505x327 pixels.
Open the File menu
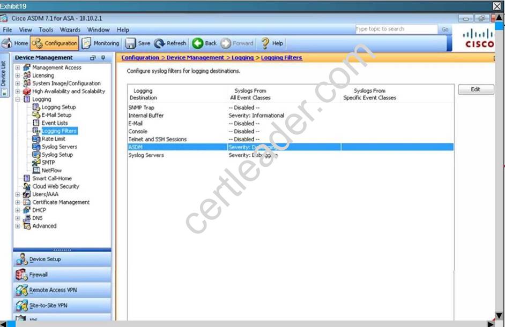point(8,29)
